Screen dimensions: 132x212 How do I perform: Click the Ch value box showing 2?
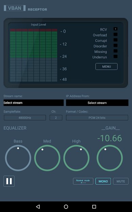tap(56, 118)
